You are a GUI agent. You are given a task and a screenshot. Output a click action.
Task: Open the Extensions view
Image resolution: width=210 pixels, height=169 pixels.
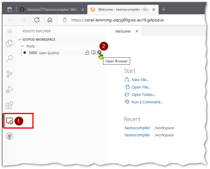click(10, 105)
